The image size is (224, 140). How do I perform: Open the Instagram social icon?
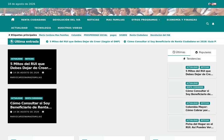pyautogui.click(x=213, y=4)
